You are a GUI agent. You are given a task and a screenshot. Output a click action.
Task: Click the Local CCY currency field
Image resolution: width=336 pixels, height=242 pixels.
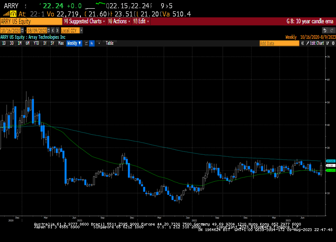click(x=70, y=31)
